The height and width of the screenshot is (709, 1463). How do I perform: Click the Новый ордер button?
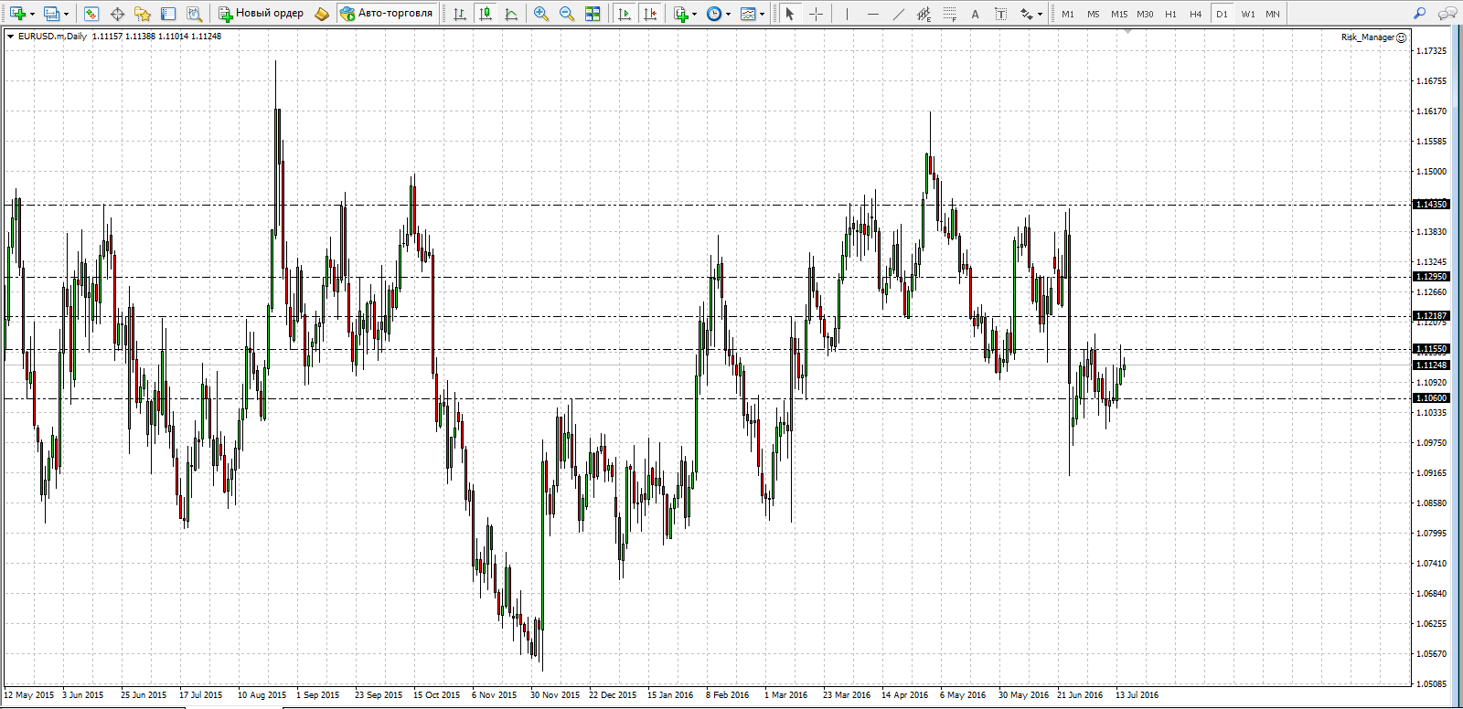(262, 14)
